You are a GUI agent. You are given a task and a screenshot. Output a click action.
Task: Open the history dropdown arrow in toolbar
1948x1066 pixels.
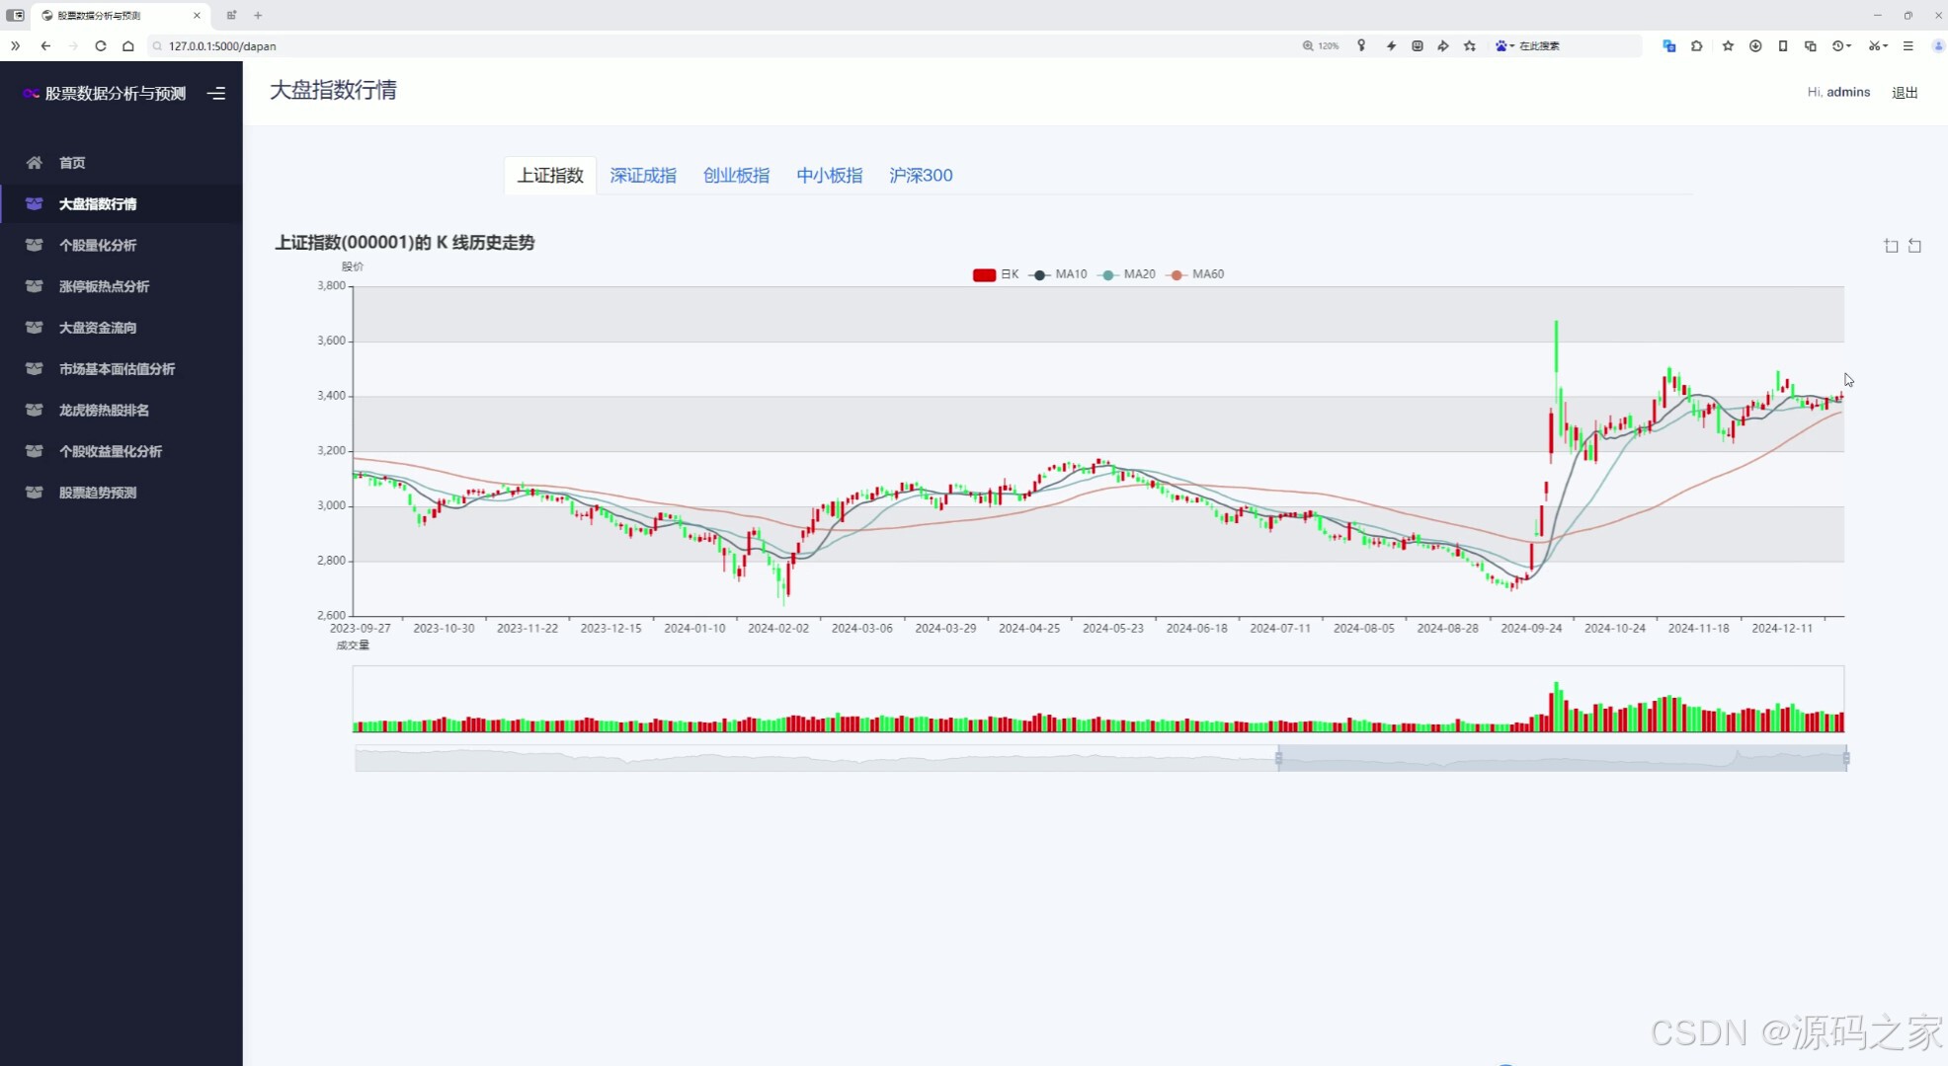[x=1847, y=45]
